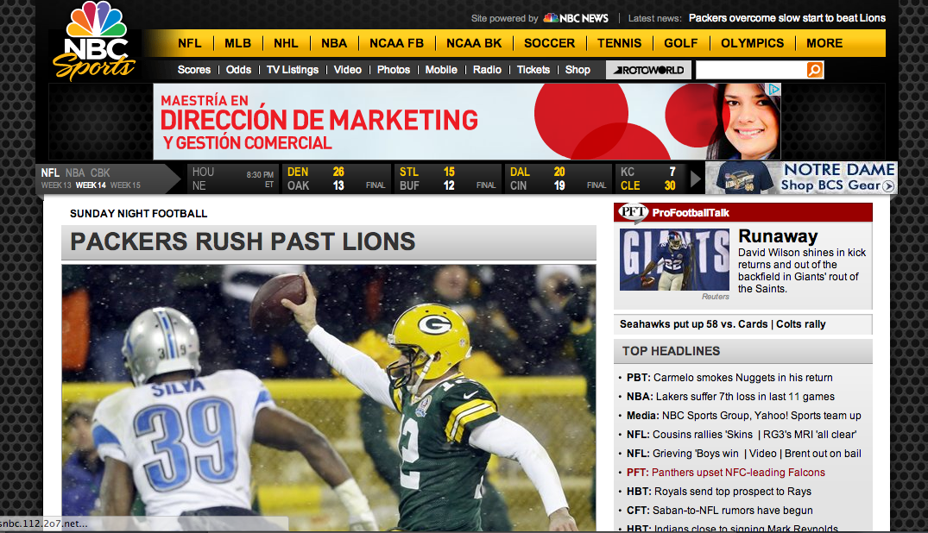Viewport: 928px width, 533px height.
Task: Open the Runaway story headline
Action: 778,236
